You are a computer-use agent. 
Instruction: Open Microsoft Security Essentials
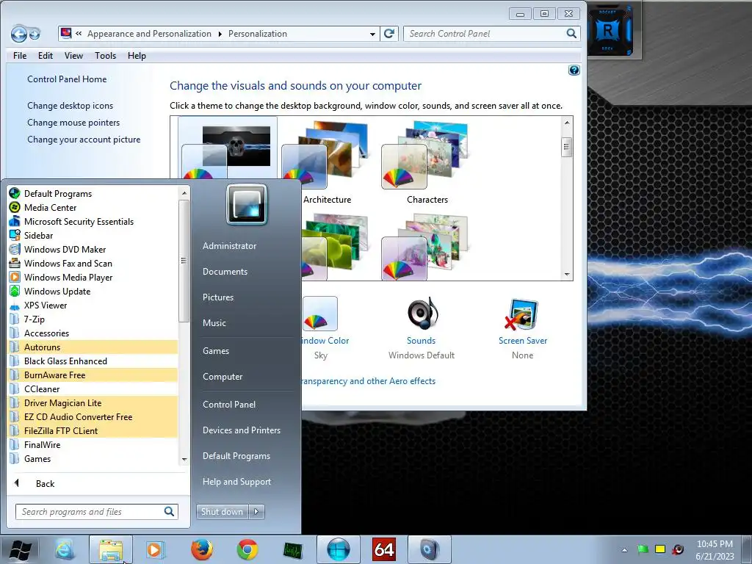[x=93, y=222]
